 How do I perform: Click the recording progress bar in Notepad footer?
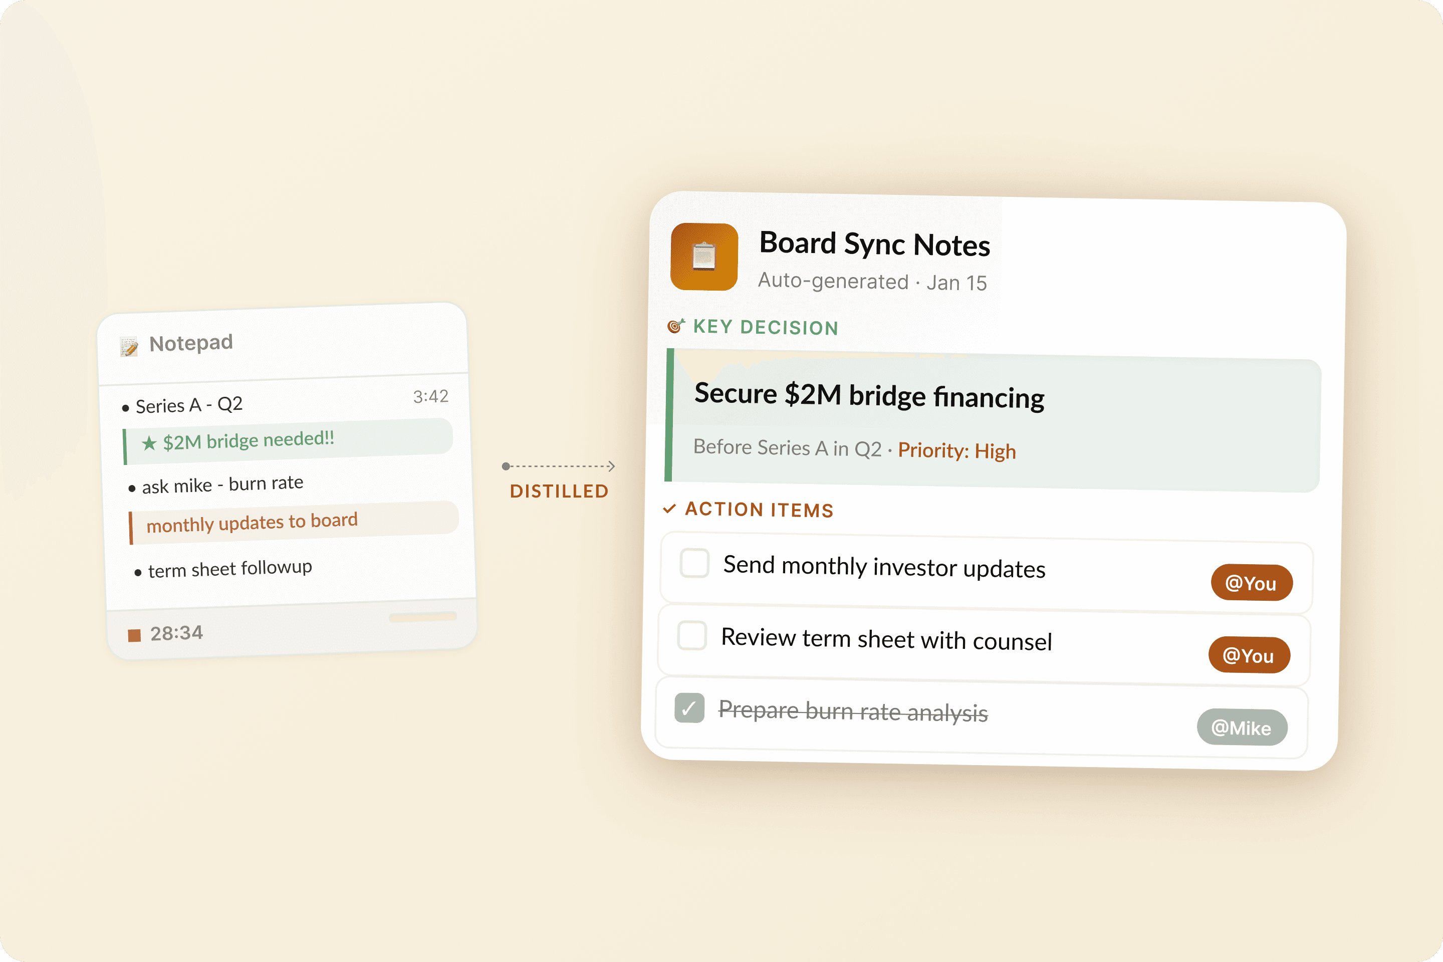[423, 617]
